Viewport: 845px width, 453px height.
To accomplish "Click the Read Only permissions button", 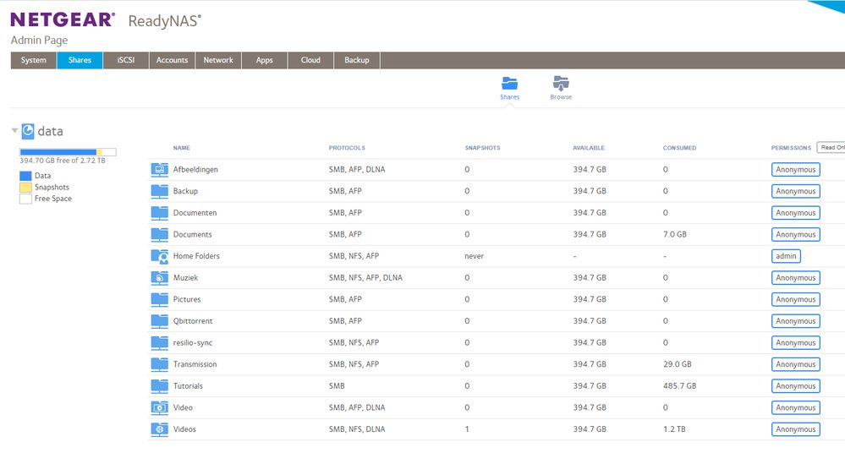I will tap(831, 147).
